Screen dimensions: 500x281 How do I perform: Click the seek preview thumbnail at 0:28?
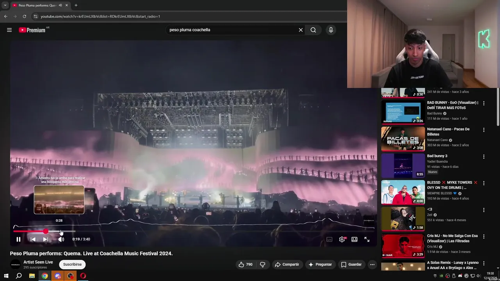[x=59, y=199]
